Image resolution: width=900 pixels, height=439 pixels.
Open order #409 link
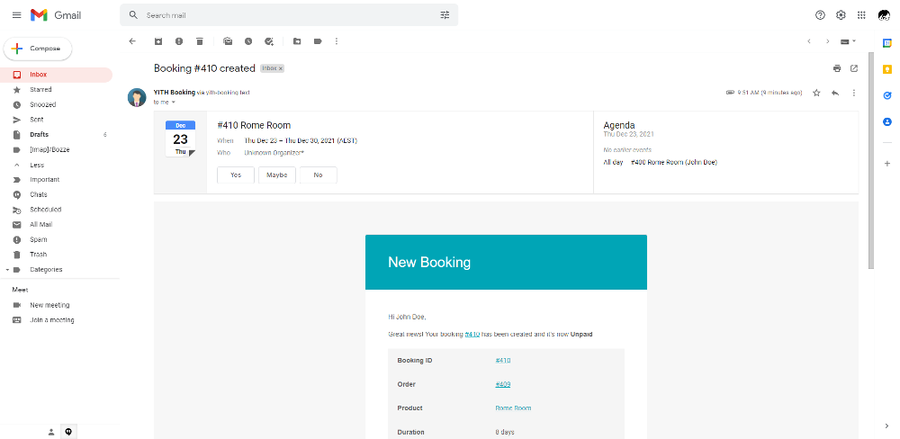[x=503, y=384]
